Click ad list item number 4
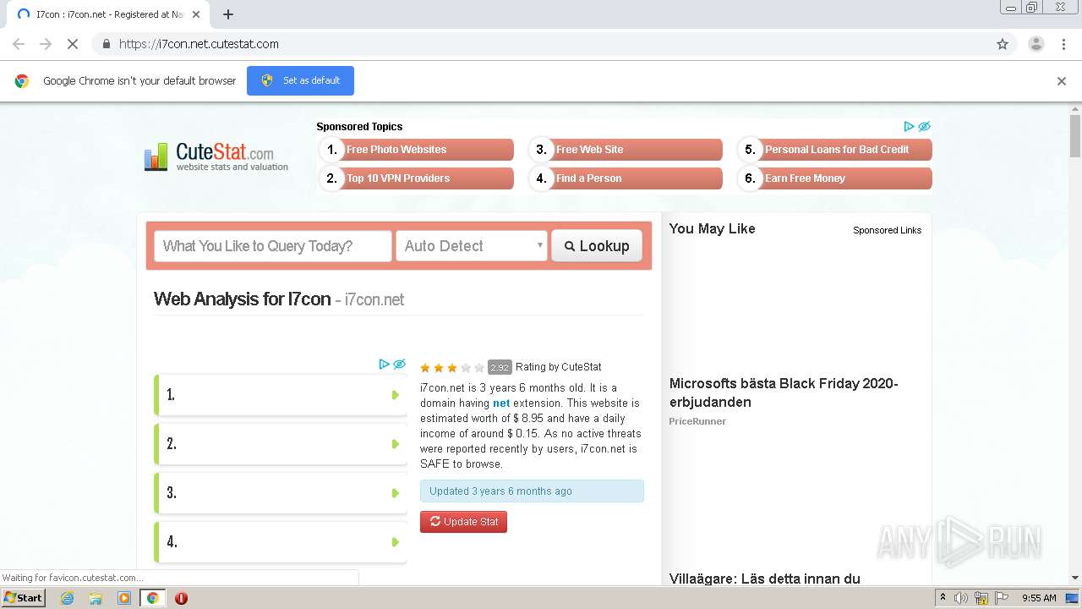The height and width of the screenshot is (609, 1082). [281, 542]
